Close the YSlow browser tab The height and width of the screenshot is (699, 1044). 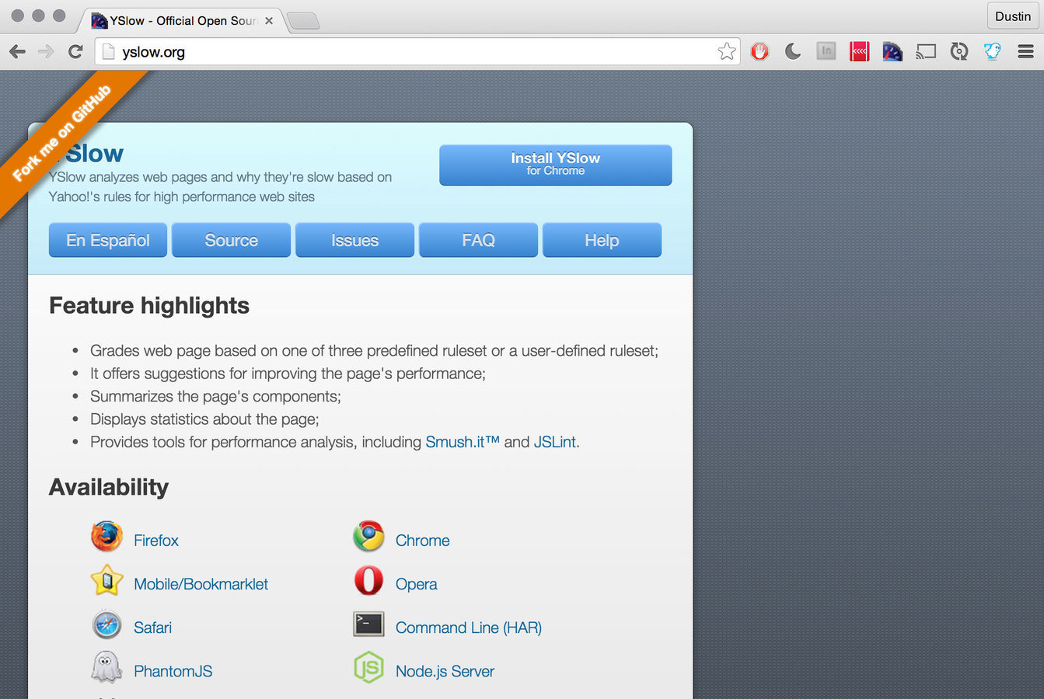click(x=269, y=21)
